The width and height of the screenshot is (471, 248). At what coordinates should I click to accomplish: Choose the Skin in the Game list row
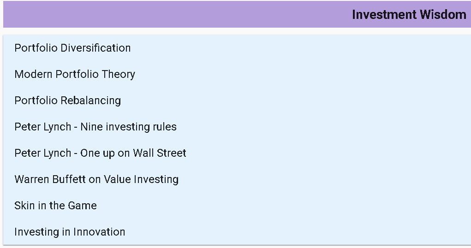(x=55, y=206)
